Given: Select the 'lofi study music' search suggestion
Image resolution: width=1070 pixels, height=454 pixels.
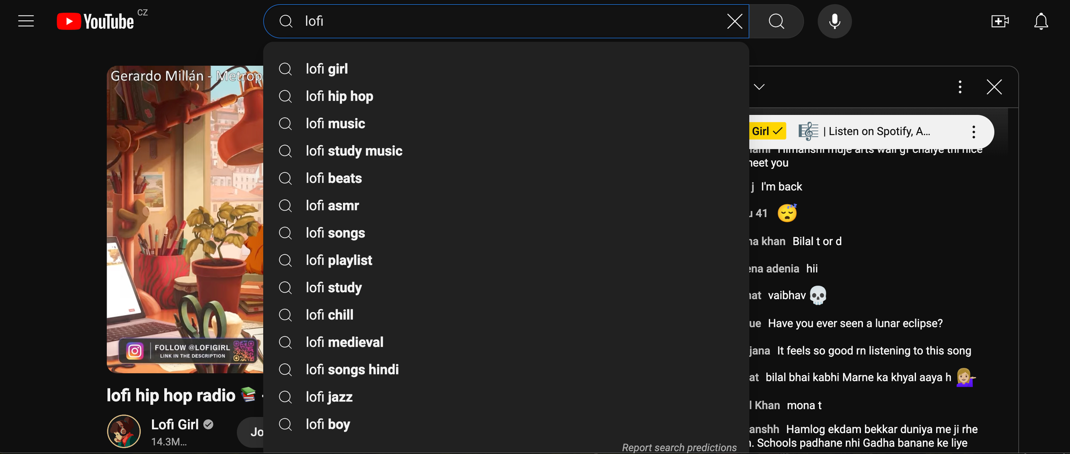Looking at the screenshot, I should click(x=354, y=151).
